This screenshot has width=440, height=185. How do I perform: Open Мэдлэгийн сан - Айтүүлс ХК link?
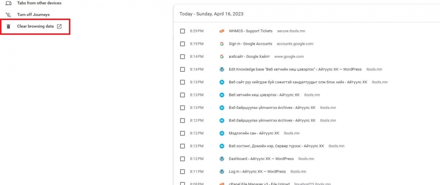(254, 133)
